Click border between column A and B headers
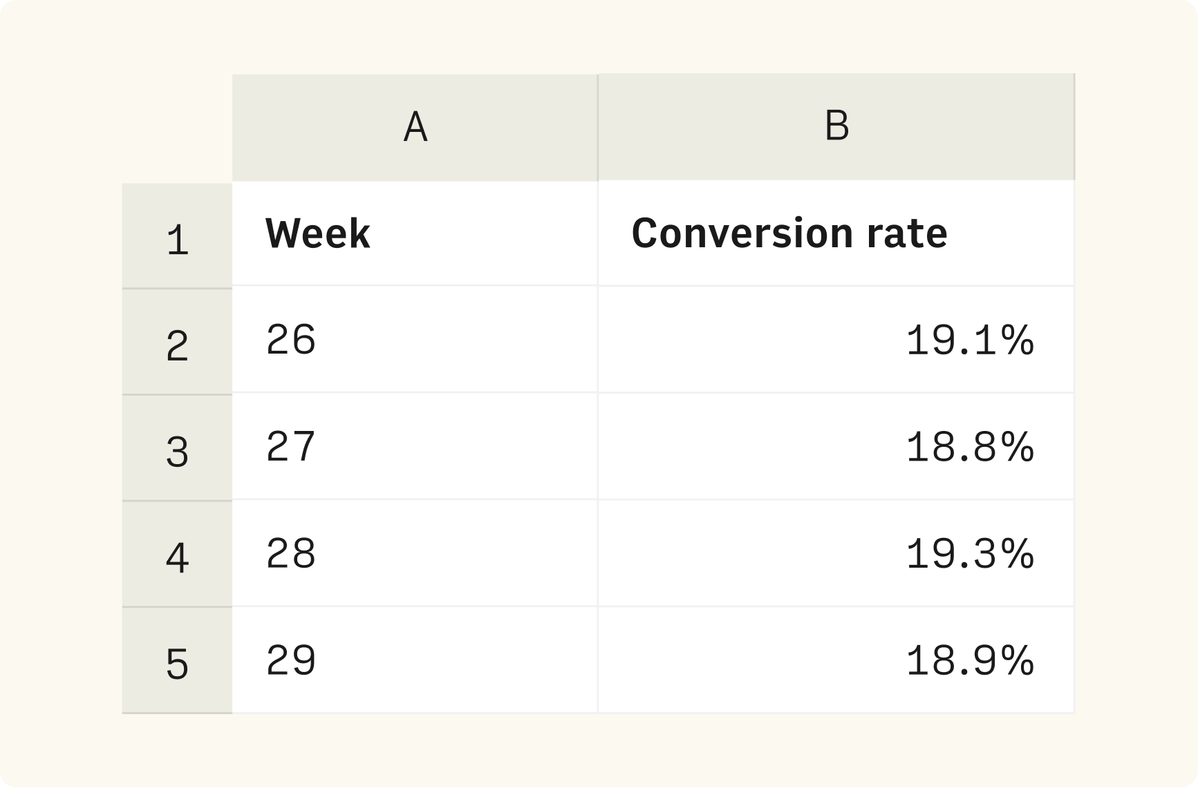The width and height of the screenshot is (1198, 788). pos(598,128)
